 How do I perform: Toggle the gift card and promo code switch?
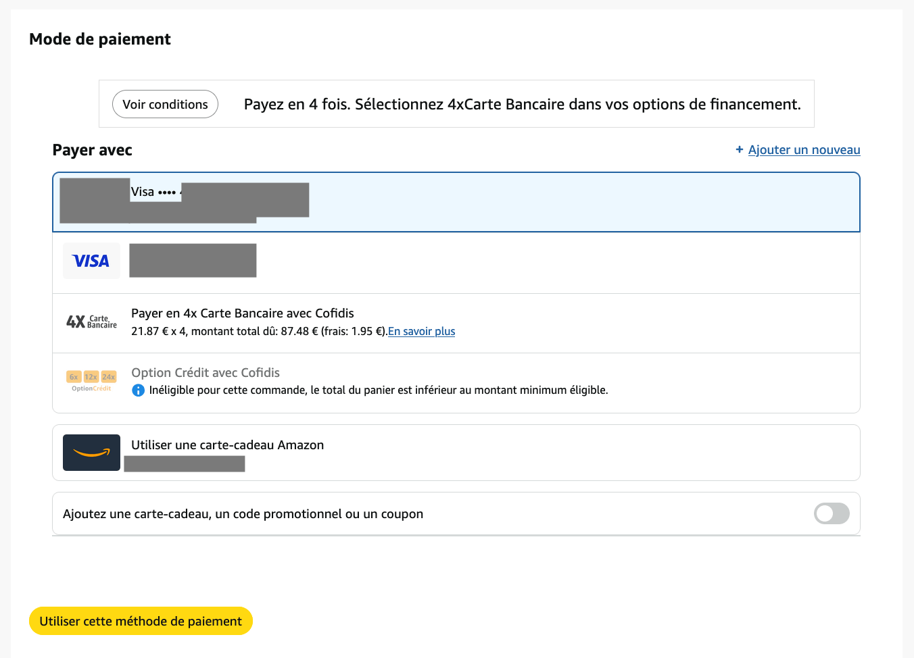pyautogui.click(x=831, y=513)
